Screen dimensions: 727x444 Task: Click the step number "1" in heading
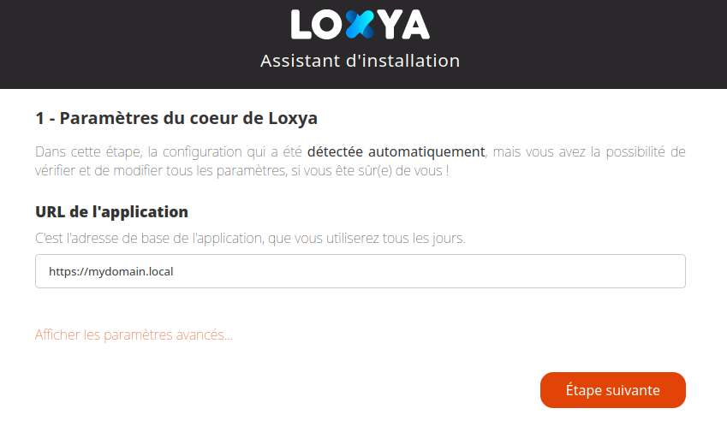(39, 118)
